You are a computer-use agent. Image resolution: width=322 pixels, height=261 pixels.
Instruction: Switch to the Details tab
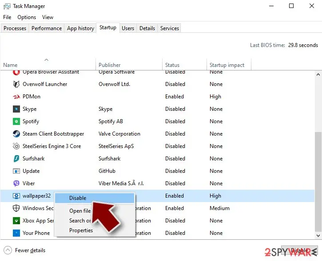(147, 28)
